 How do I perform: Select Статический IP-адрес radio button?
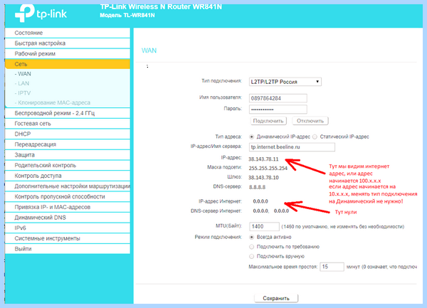click(315, 137)
